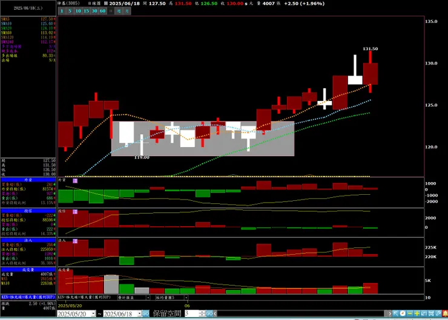Click the arrow cursor icon in bottom toolbar
448x320 pixels.
tap(396, 313)
